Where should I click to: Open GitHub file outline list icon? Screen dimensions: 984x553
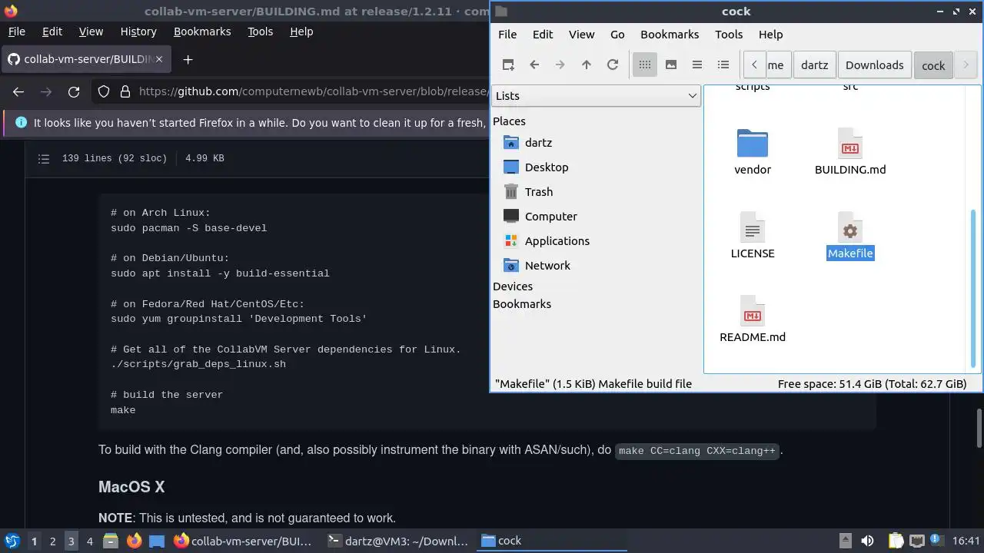[44, 158]
